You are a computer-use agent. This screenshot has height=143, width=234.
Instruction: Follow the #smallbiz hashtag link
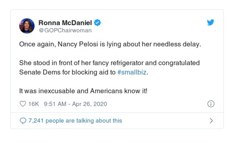(131, 72)
